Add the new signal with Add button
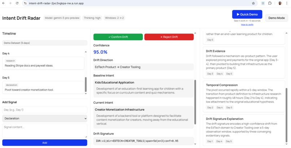The image size is (291, 148). point(44,143)
